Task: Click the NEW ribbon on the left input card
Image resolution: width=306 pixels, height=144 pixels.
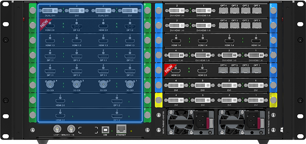Action: point(44,24)
